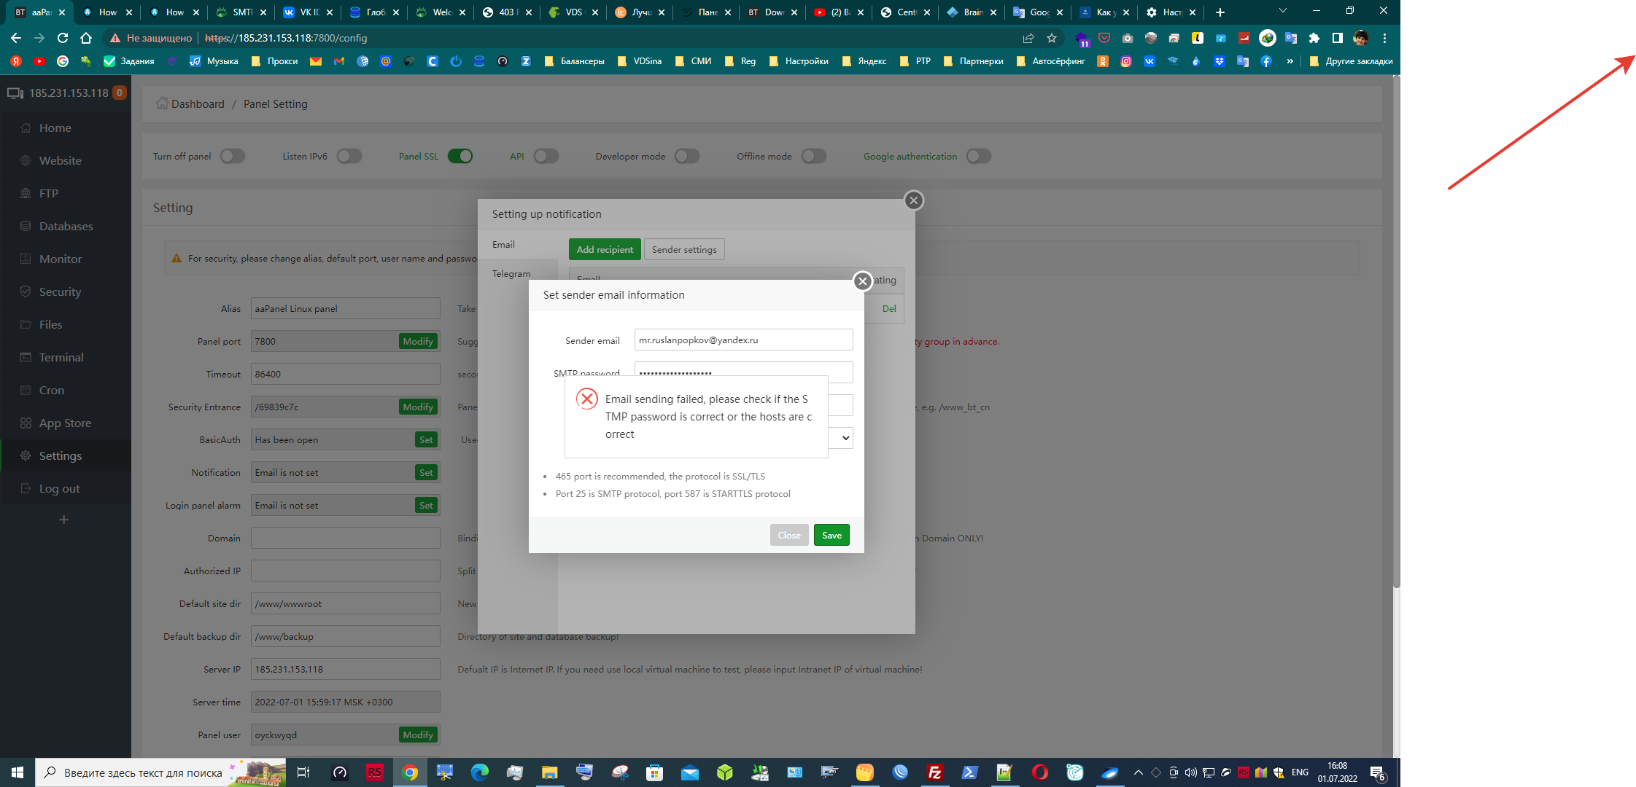
Task: Enable Google authentication toggle
Action: tap(978, 156)
